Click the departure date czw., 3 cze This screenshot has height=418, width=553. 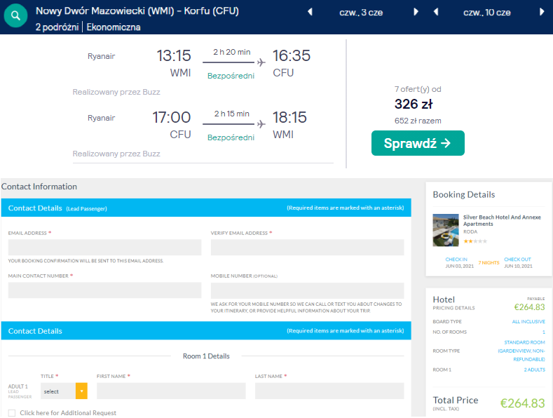pos(361,13)
